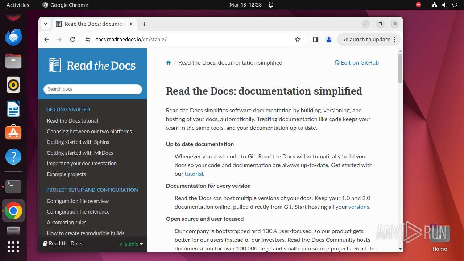Follow the tutorial link

pos(194,174)
